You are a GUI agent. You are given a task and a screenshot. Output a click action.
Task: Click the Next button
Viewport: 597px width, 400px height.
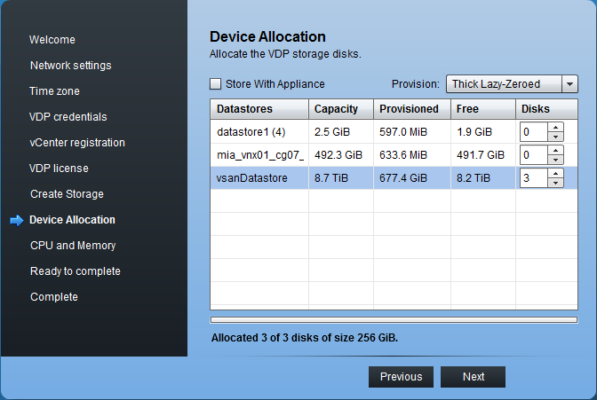pyautogui.click(x=473, y=377)
